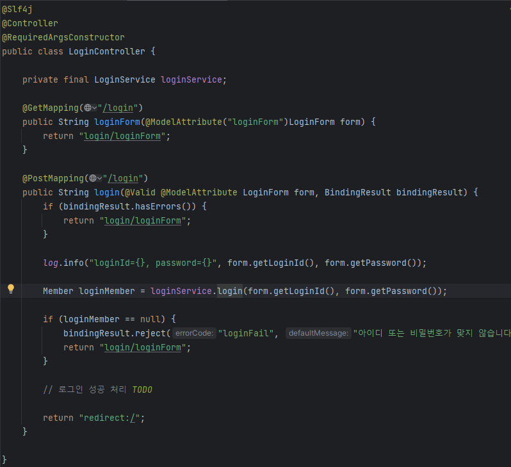The height and width of the screenshot is (467, 511).
Task: Click the blue login method name declaration
Action: coord(107,192)
